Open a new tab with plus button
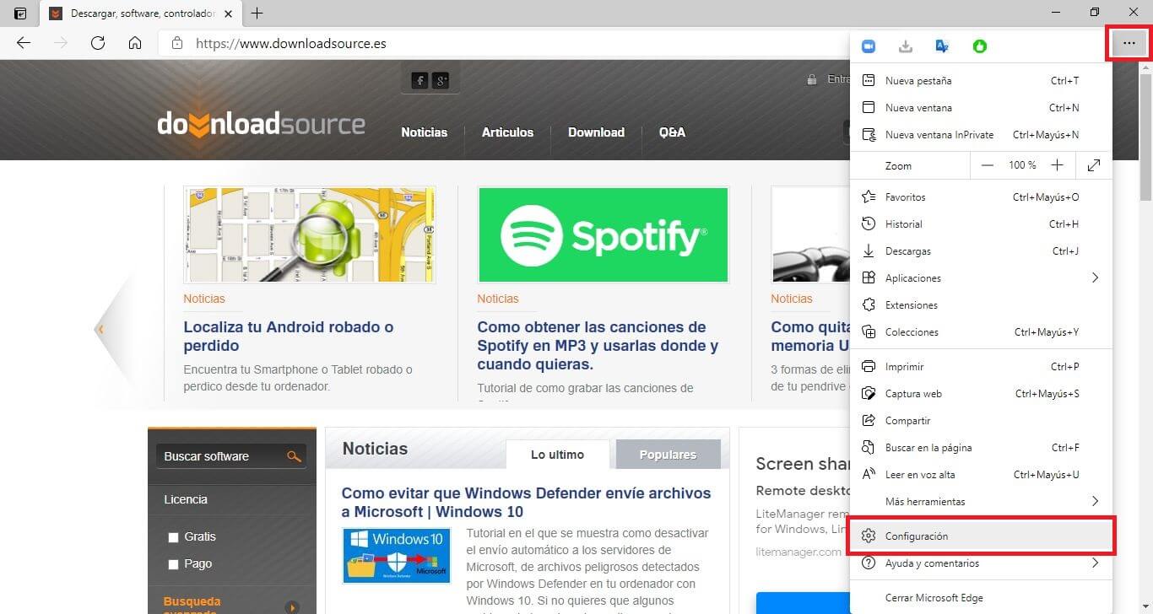Image resolution: width=1153 pixels, height=614 pixels. [x=257, y=13]
